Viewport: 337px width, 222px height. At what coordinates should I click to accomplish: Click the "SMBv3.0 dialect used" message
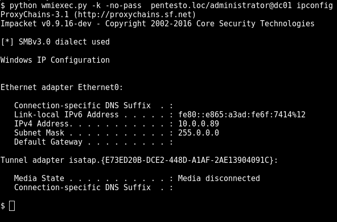[x=64, y=41]
